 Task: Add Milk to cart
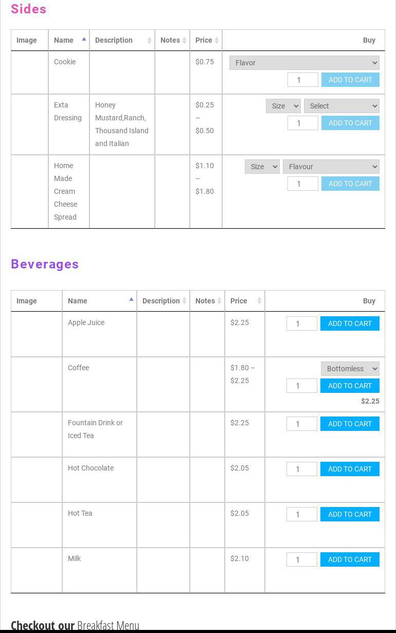click(350, 559)
